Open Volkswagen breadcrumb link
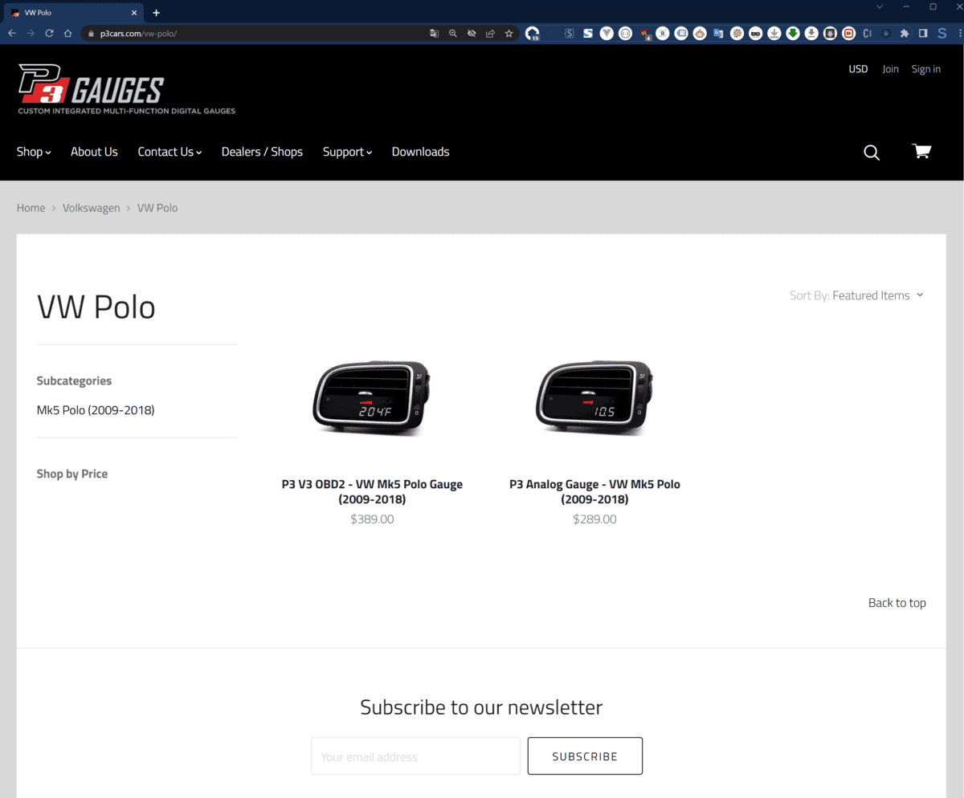Viewport: 964px width, 798px height. pyautogui.click(x=92, y=208)
